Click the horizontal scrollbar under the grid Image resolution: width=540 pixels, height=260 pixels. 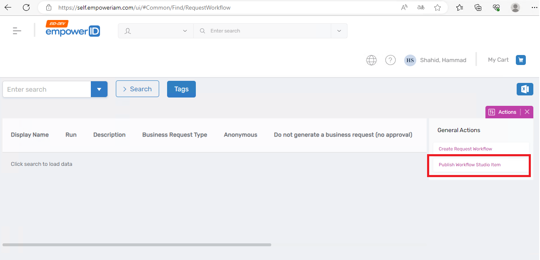[137, 245]
